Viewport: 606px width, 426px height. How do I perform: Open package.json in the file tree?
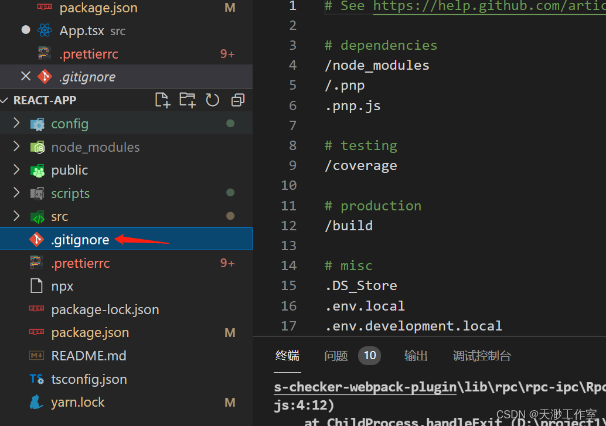point(90,333)
